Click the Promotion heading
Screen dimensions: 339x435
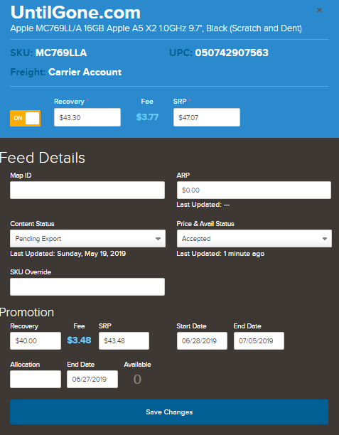pyautogui.click(x=27, y=312)
